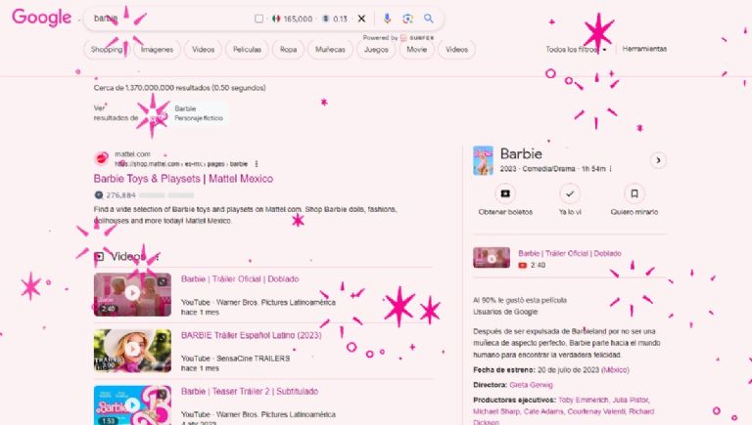Clear the search box with X

pyautogui.click(x=361, y=19)
